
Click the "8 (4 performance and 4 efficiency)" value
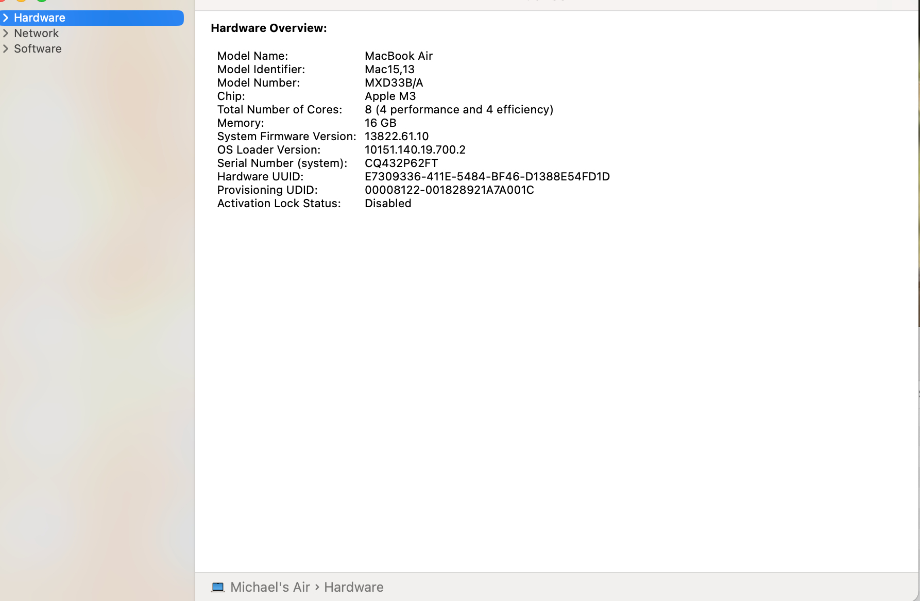click(459, 109)
